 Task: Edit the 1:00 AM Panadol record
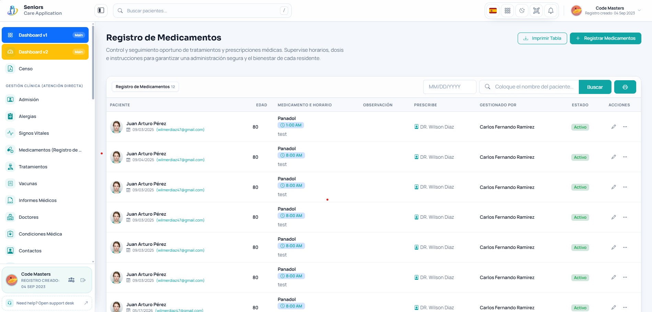(x=614, y=127)
